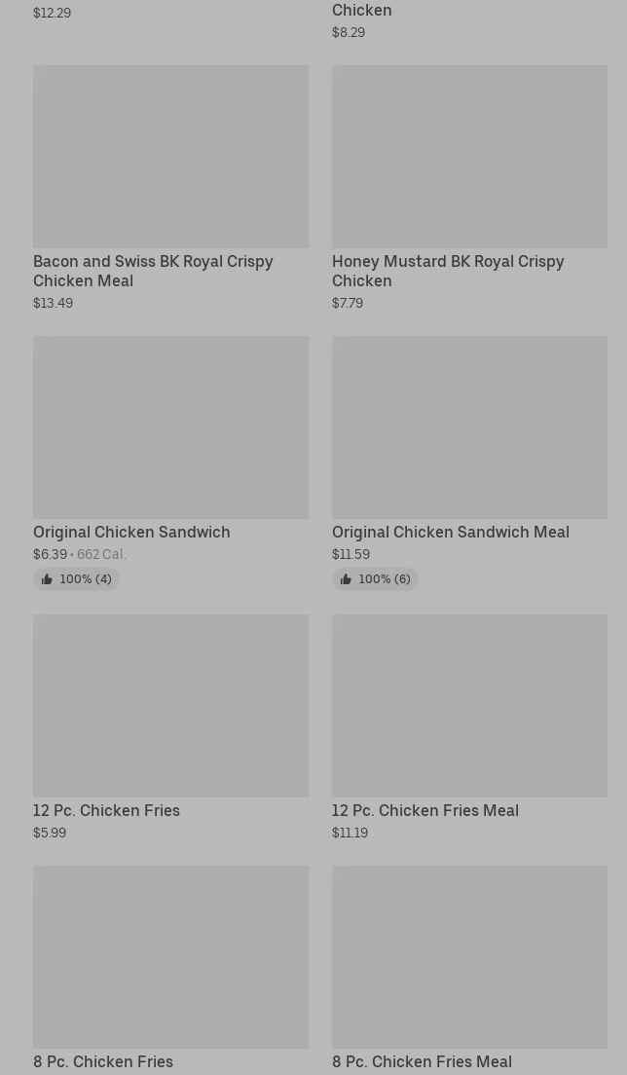Screen dimensions: 627x1075
Task: Click the Original Chicken Sandwich Meal image
Action: pos(469,426)
